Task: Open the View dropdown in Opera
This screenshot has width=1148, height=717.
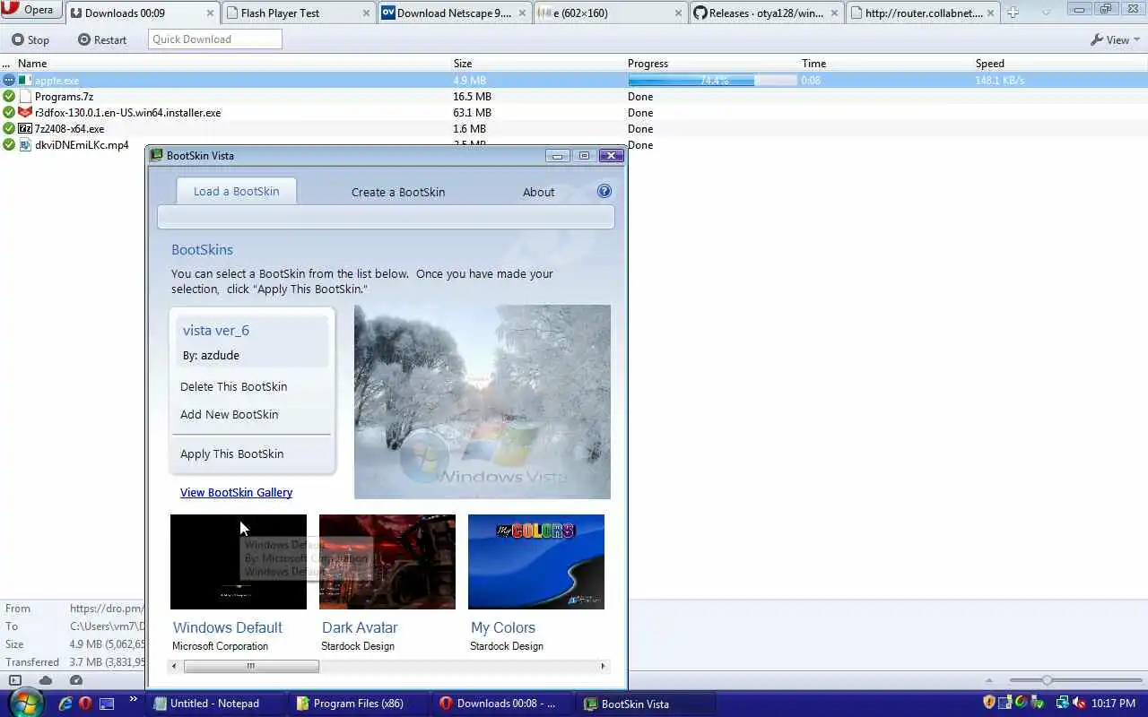Action: (x=1115, y=39)
